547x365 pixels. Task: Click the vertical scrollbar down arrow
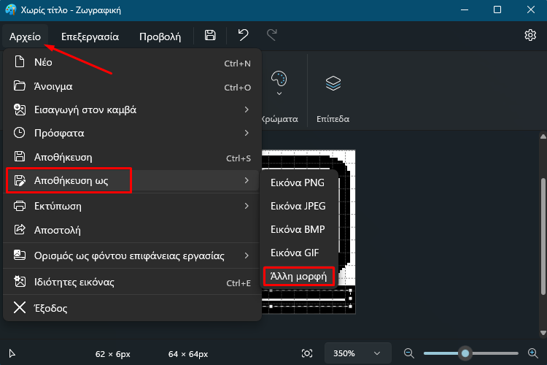[543, 333]
